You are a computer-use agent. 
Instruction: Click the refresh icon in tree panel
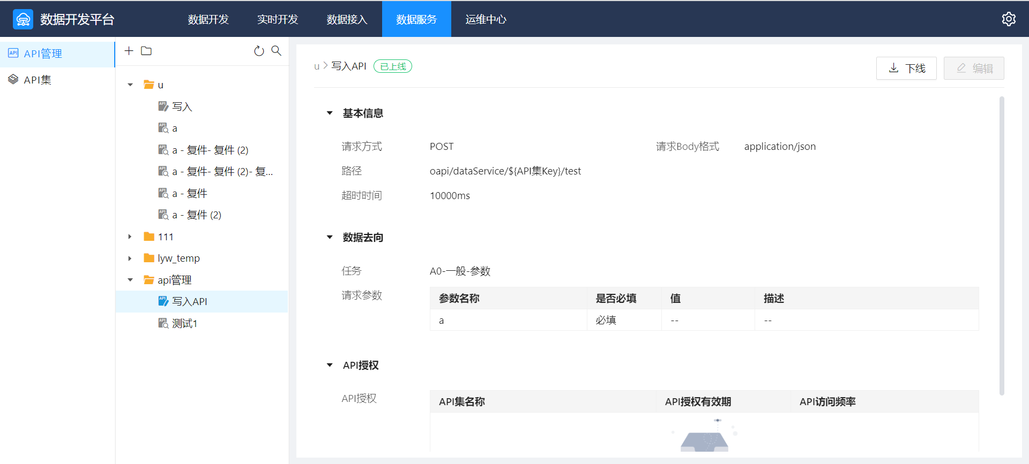tap(259, 51)
